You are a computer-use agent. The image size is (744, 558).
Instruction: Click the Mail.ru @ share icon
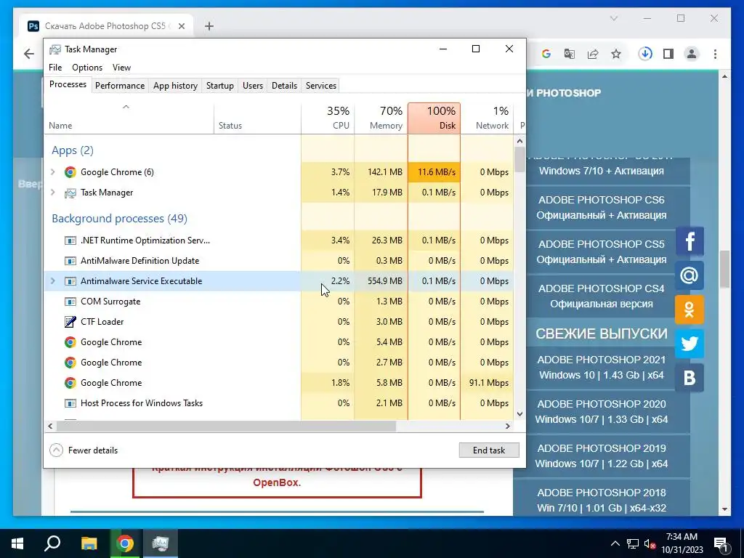(690, 275)
